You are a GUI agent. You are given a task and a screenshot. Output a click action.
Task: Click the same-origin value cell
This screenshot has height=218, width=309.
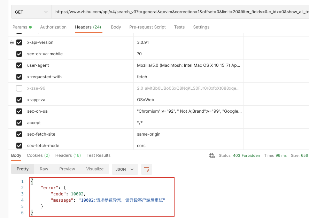pos(188,134)
